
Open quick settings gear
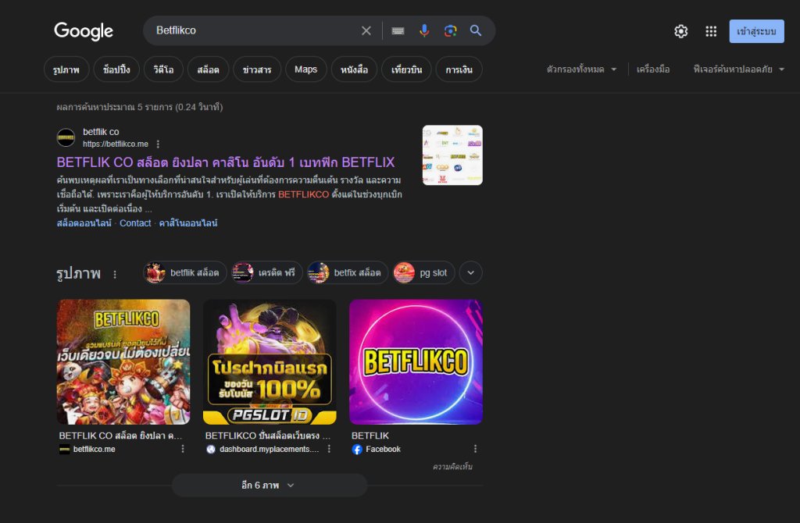pos(680,31)
